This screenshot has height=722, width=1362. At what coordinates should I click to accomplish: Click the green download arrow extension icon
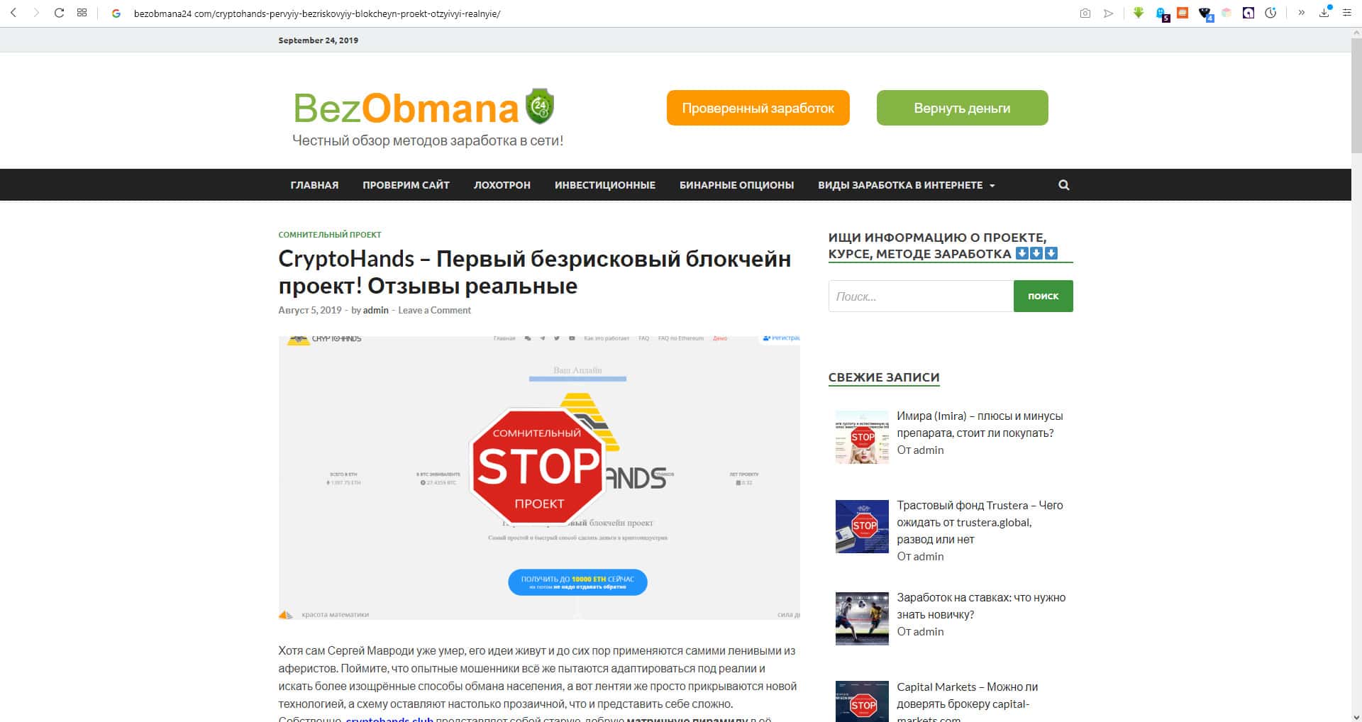1139,13
